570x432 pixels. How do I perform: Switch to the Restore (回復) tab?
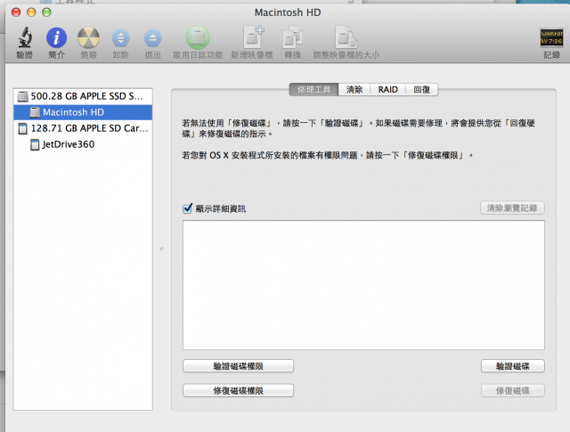pos(421,89)
